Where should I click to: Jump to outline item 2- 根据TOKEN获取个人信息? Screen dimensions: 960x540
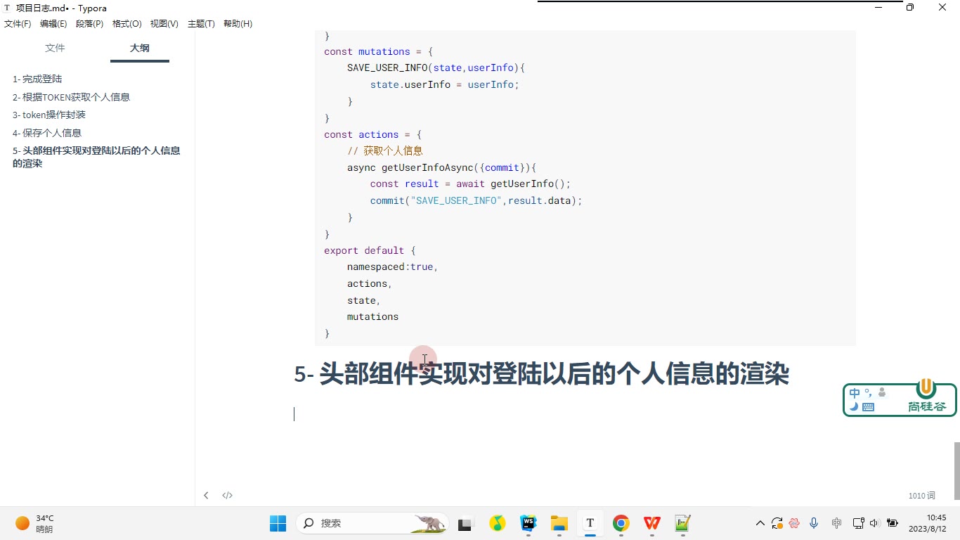click(71, 97)
